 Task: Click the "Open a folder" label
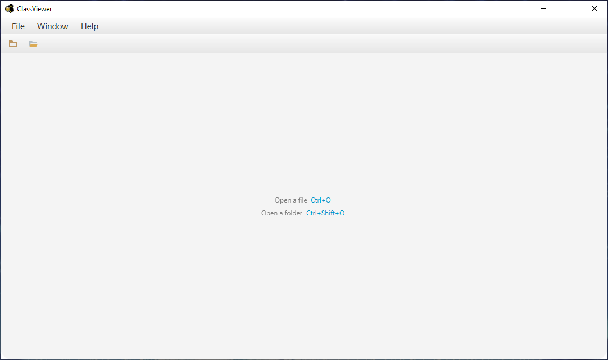point(282,213)
